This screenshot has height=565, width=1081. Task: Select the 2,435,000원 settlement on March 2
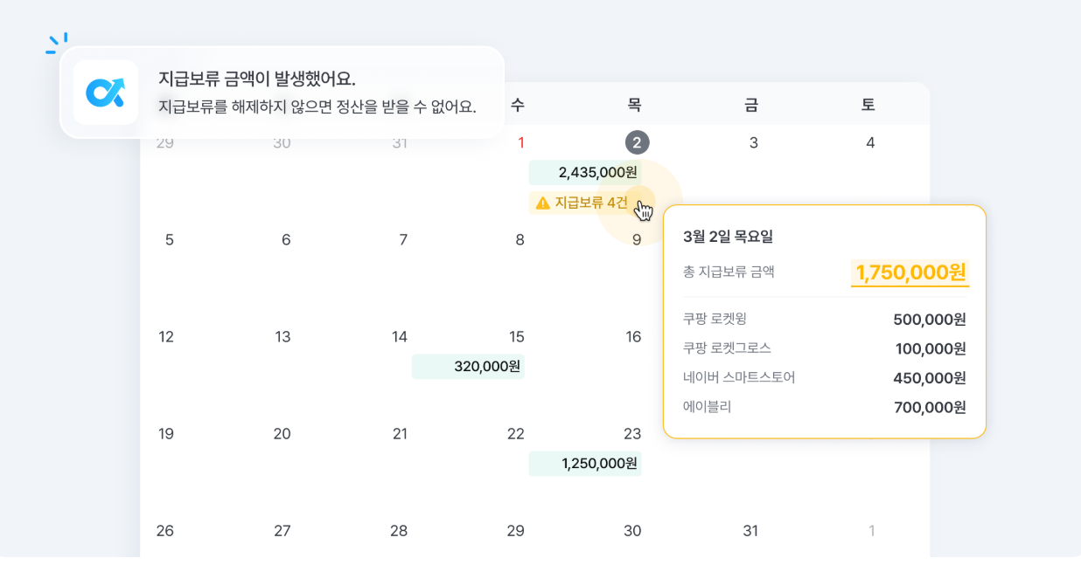pos(585,172)
